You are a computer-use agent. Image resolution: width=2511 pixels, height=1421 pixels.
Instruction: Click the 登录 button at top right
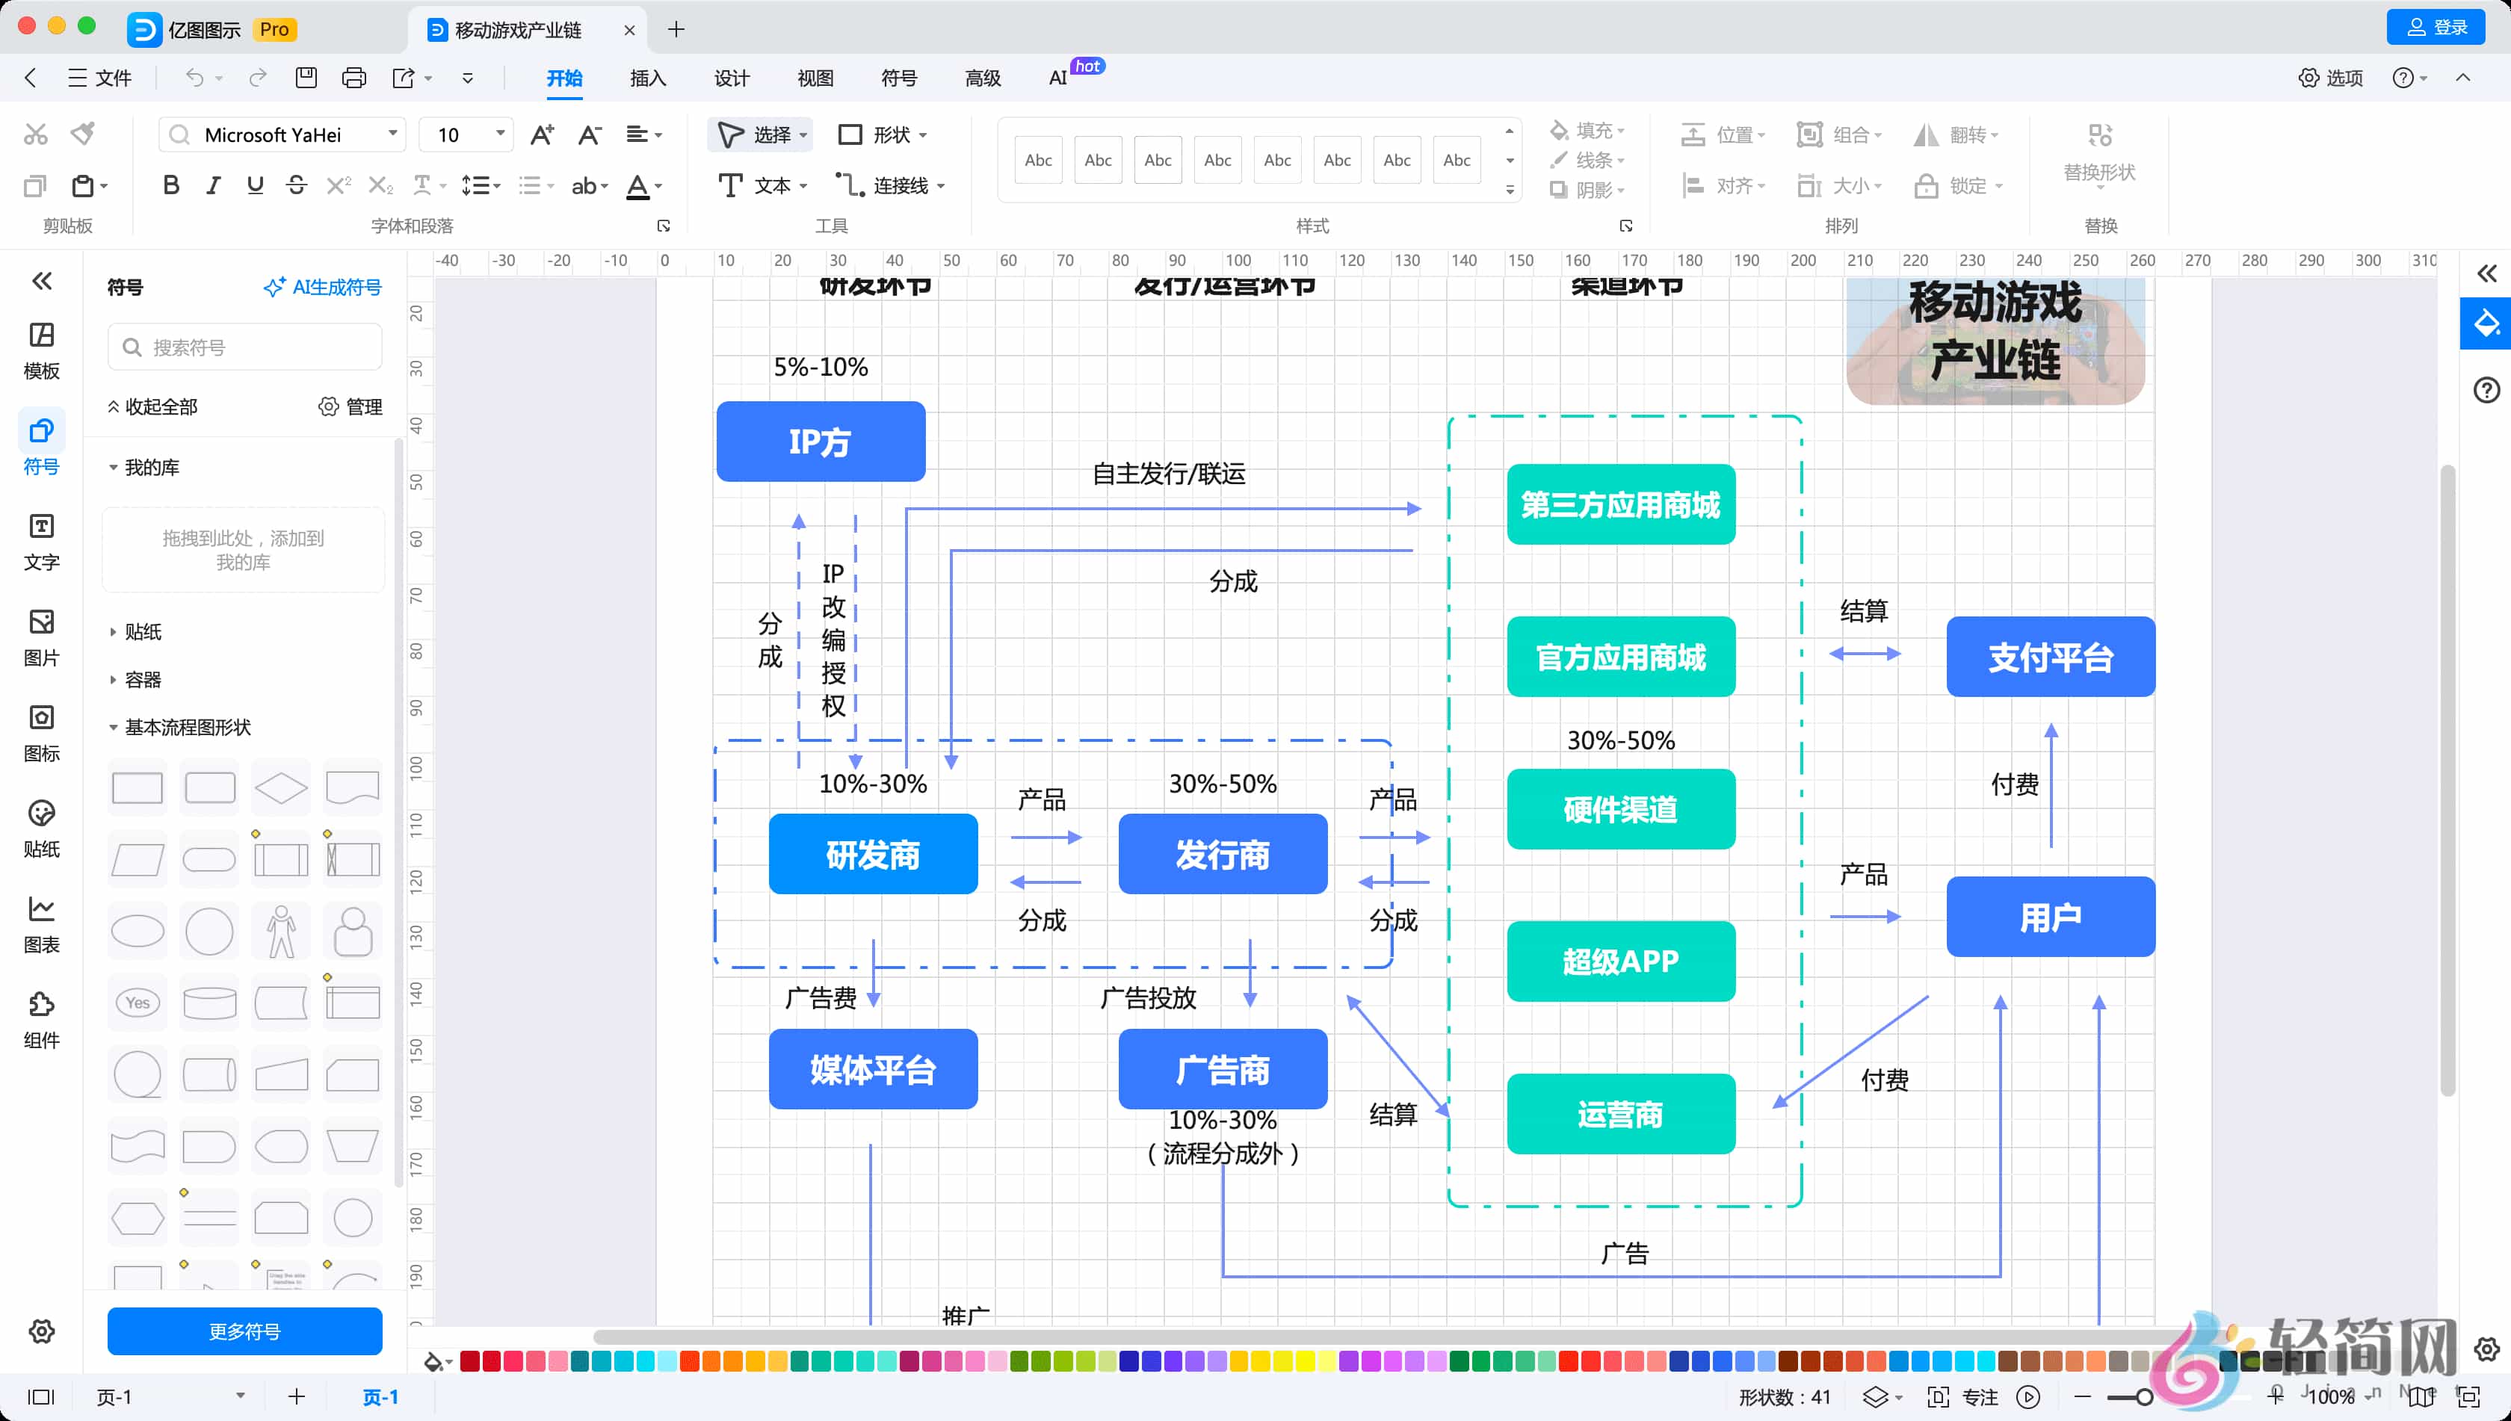point(2435,28)
